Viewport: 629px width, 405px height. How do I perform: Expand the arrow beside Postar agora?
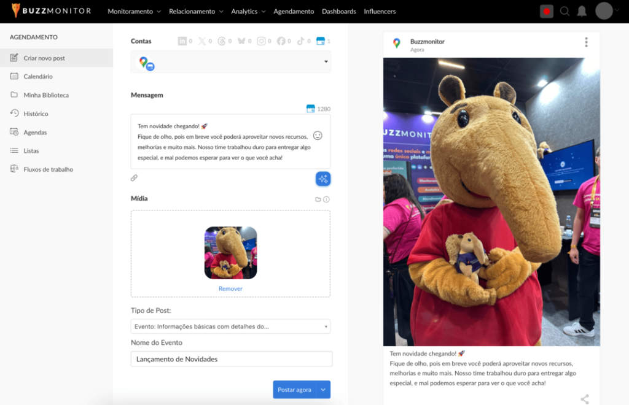(324, 390)
